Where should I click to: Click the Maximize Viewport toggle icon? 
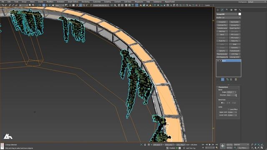coord(262,148)
